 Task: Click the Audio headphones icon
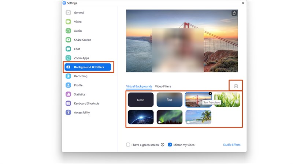pyautogui.click(x=68, y=31)
